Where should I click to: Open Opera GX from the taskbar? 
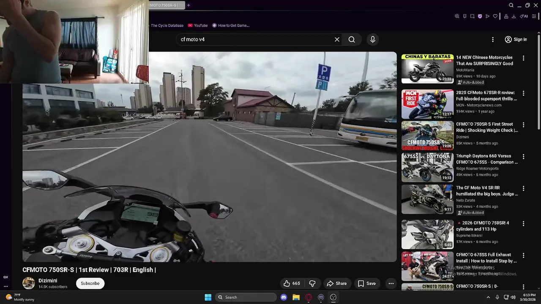309,297
